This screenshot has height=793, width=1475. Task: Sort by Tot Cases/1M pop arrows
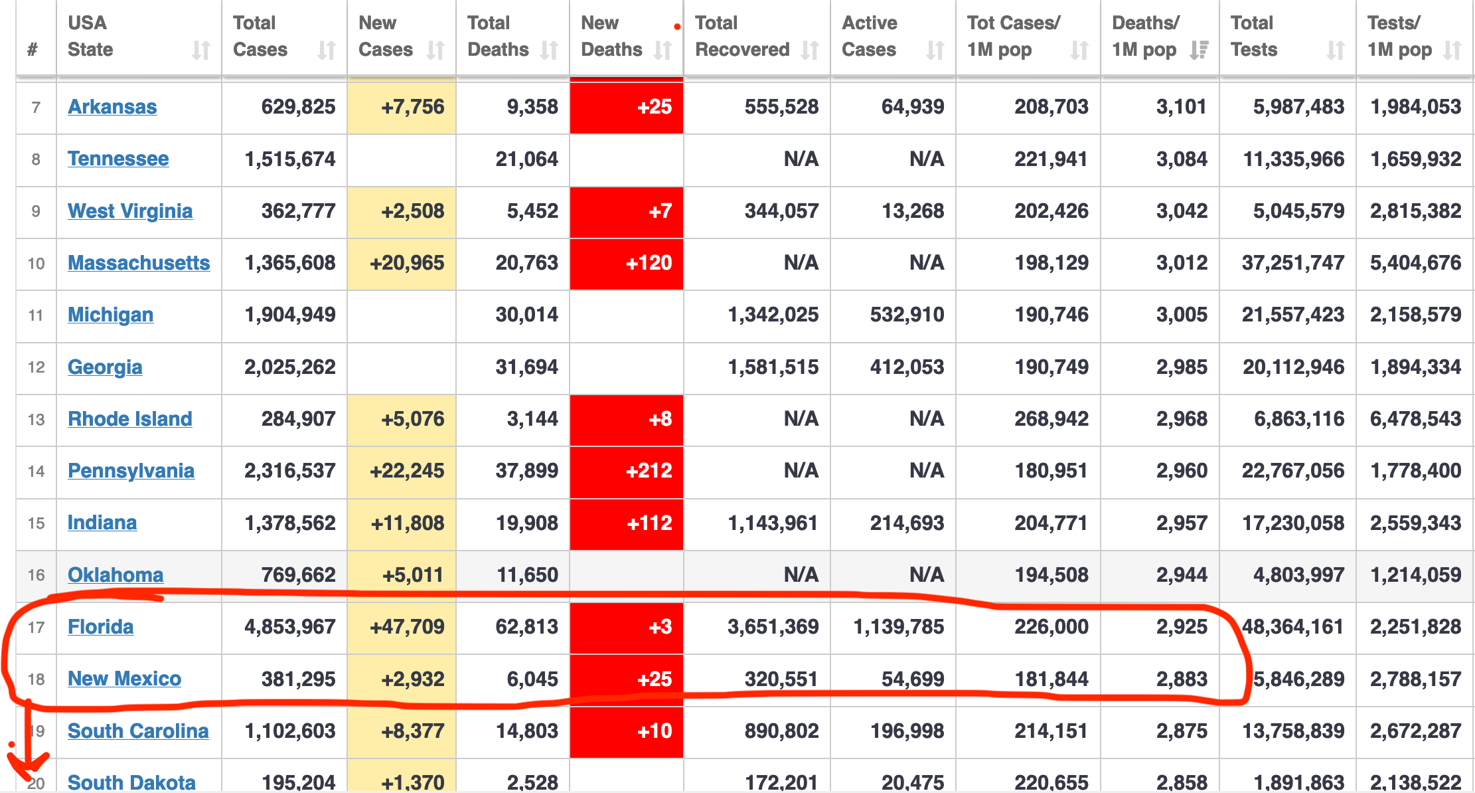coord(1079,50)
